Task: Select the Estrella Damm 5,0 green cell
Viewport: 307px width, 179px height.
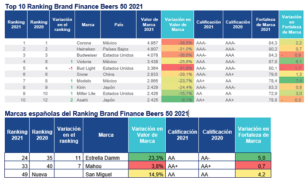Action: pyautogui.click(x=253, y=157)
